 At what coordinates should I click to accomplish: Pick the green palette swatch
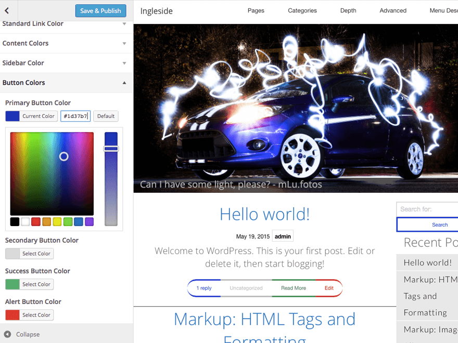coord(68,222)
